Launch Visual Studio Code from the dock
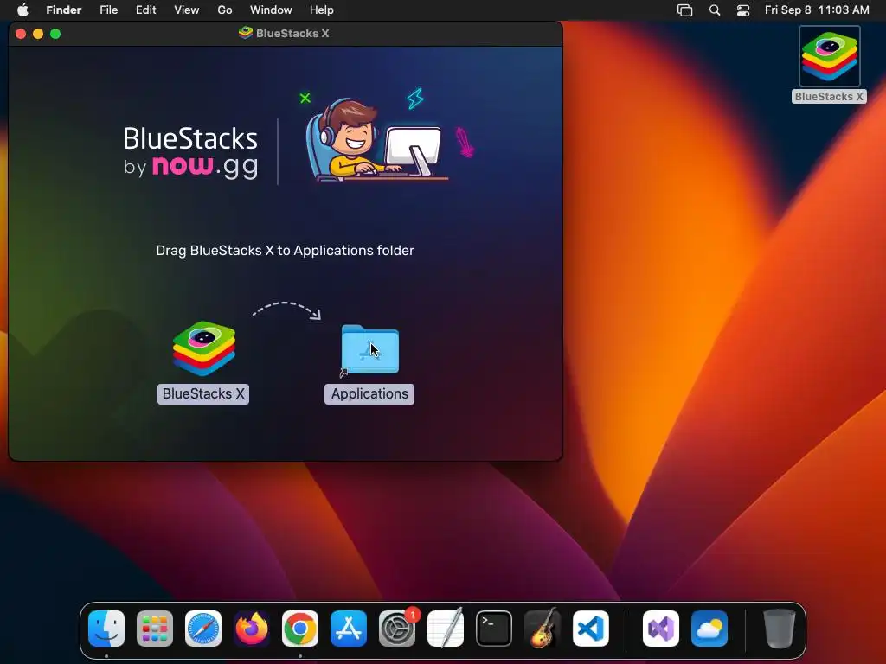The image size is (886, 664). tap(591, 629)
